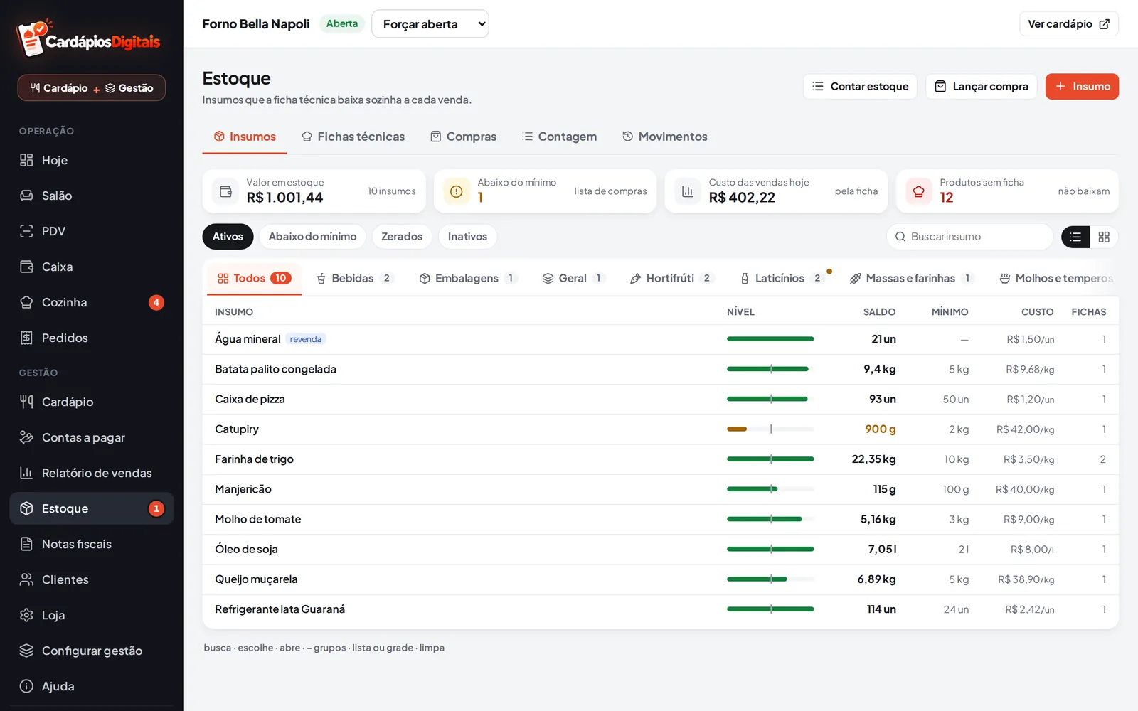Screen dimensions: 1138x711
Task: Show Inativos insumos filter
Action: click(x=467, y=237)
